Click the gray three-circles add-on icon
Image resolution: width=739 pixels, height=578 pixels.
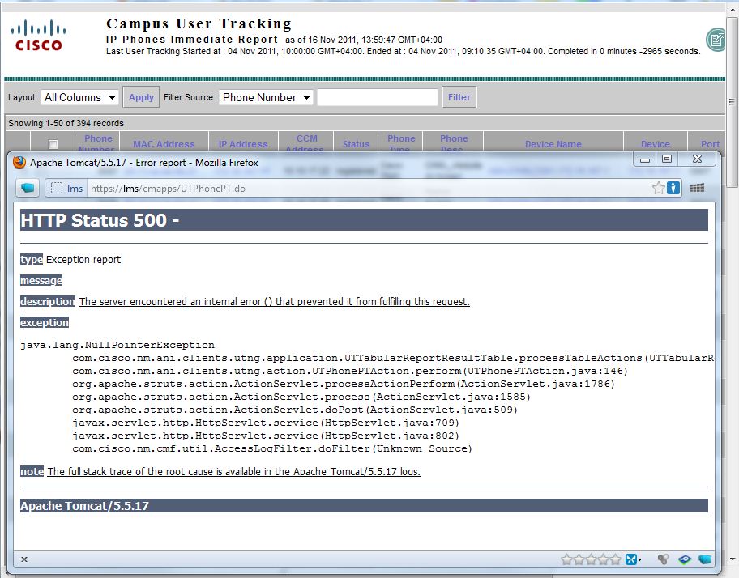[663, 559]
